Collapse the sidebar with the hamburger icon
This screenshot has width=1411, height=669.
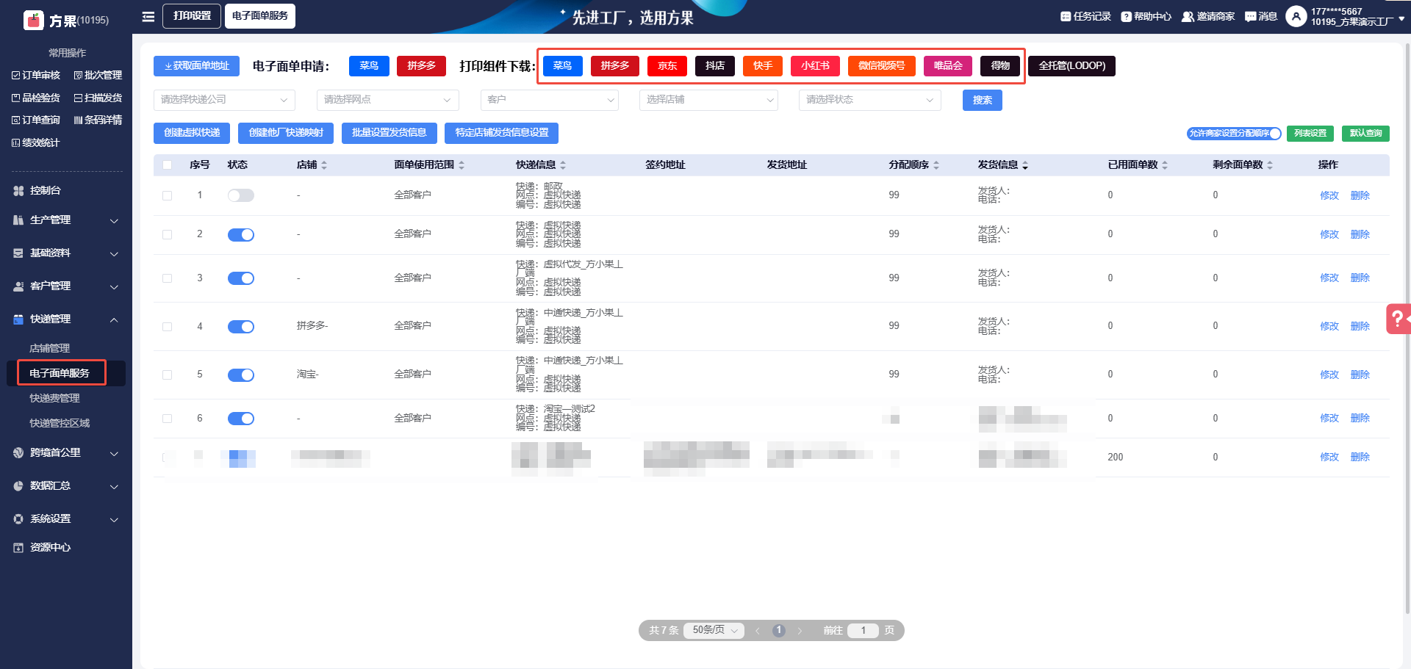tap(148, 16)
